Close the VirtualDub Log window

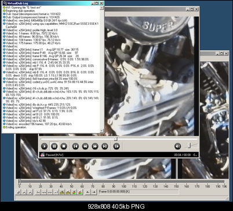pyautogui.click(x=101, y=3)
